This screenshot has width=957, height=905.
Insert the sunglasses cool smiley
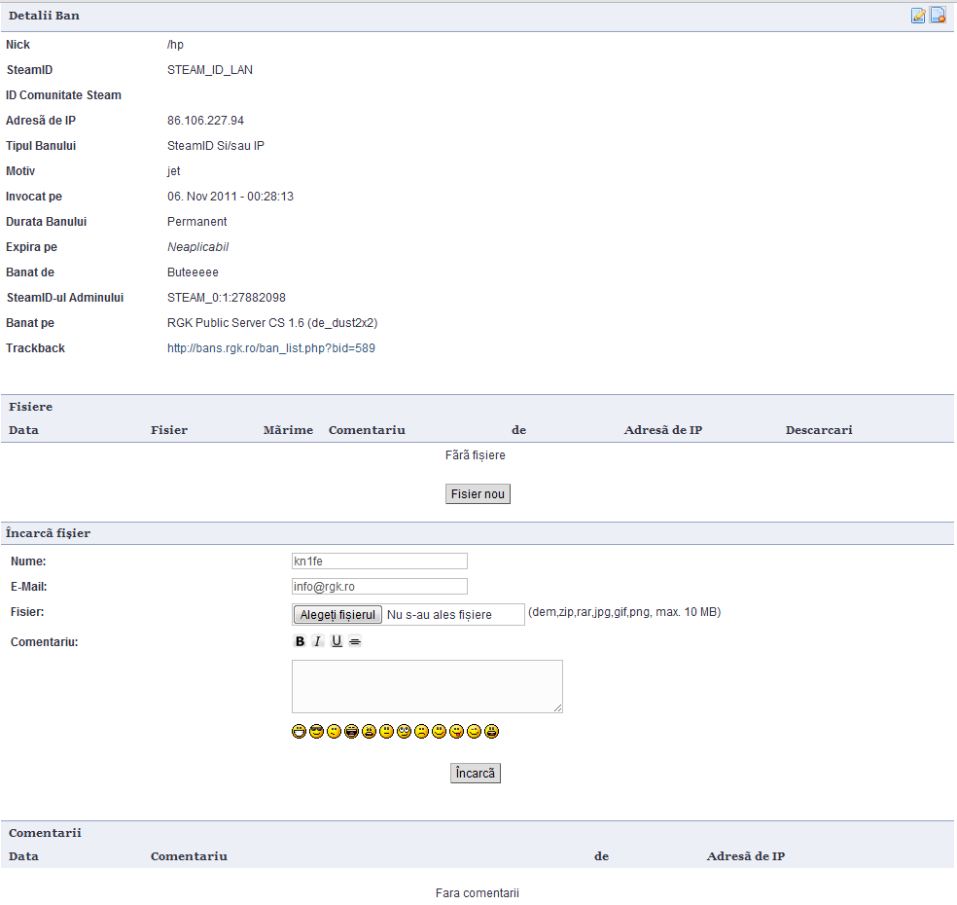(316, 732)
